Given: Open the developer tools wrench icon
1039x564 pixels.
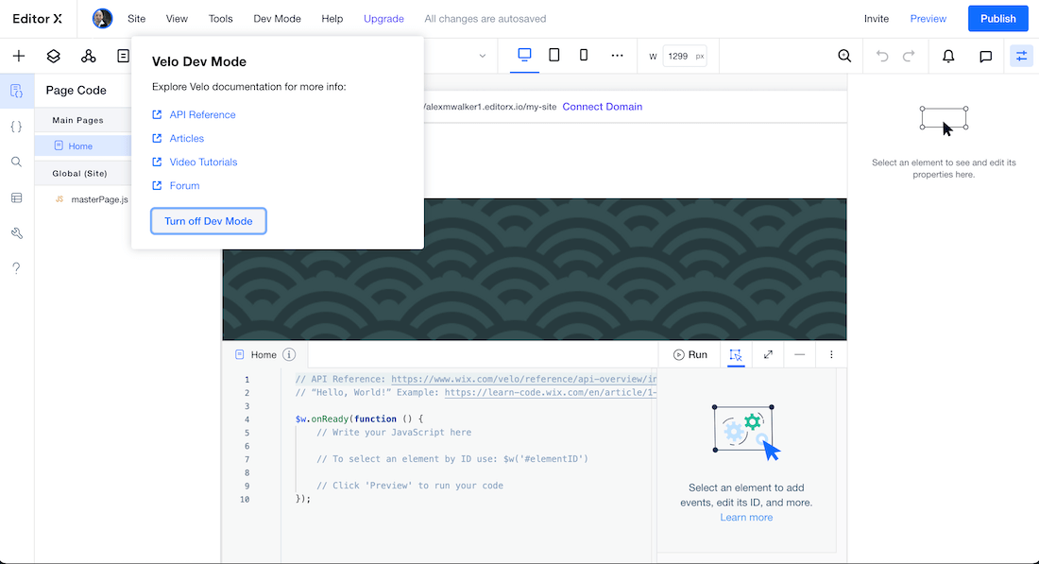Looking at the screenshot, I should click(x=16, y=233).
